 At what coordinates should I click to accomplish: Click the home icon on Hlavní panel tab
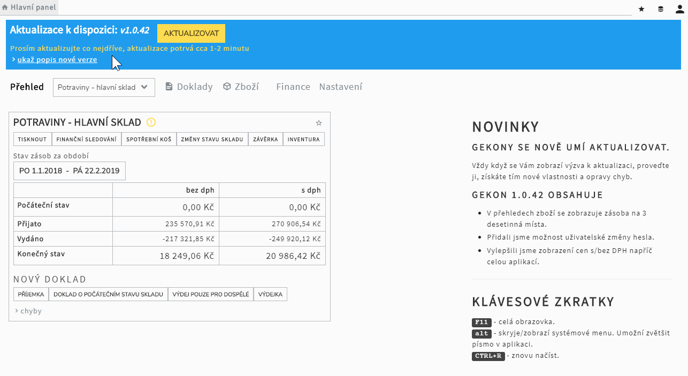[x=5, y=7]
